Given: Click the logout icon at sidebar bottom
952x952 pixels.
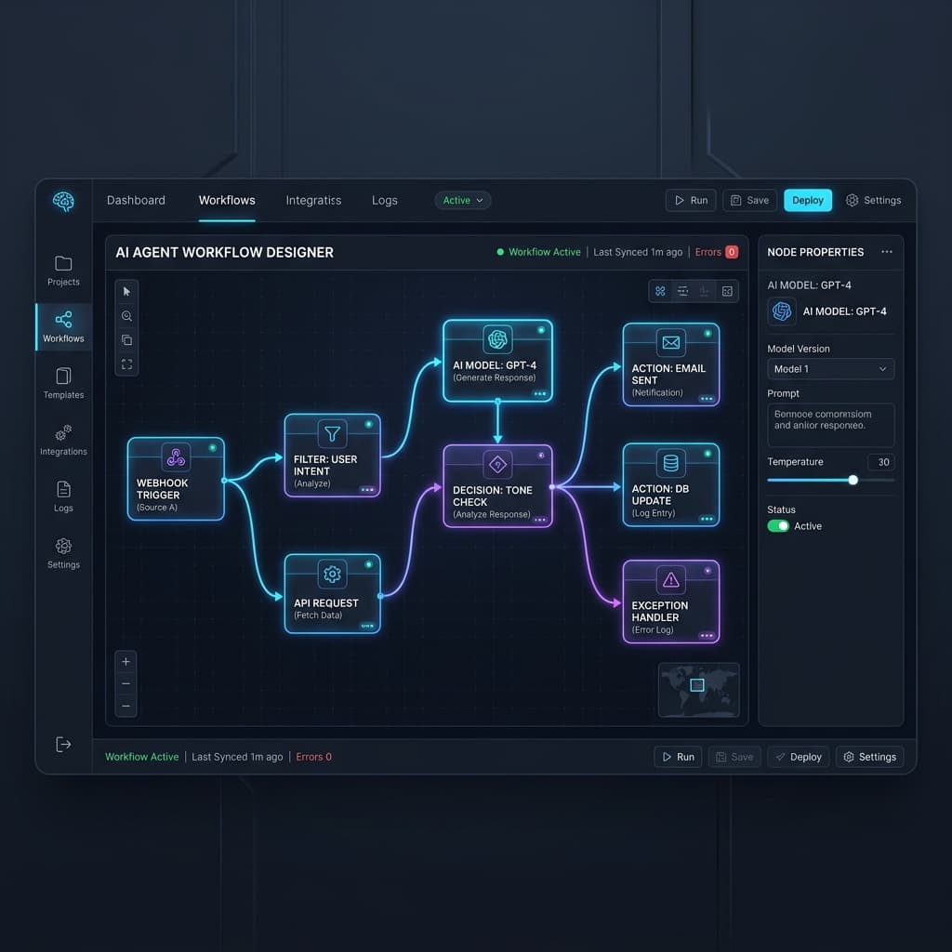Looking at the screenshot, I should pos(63,745).
